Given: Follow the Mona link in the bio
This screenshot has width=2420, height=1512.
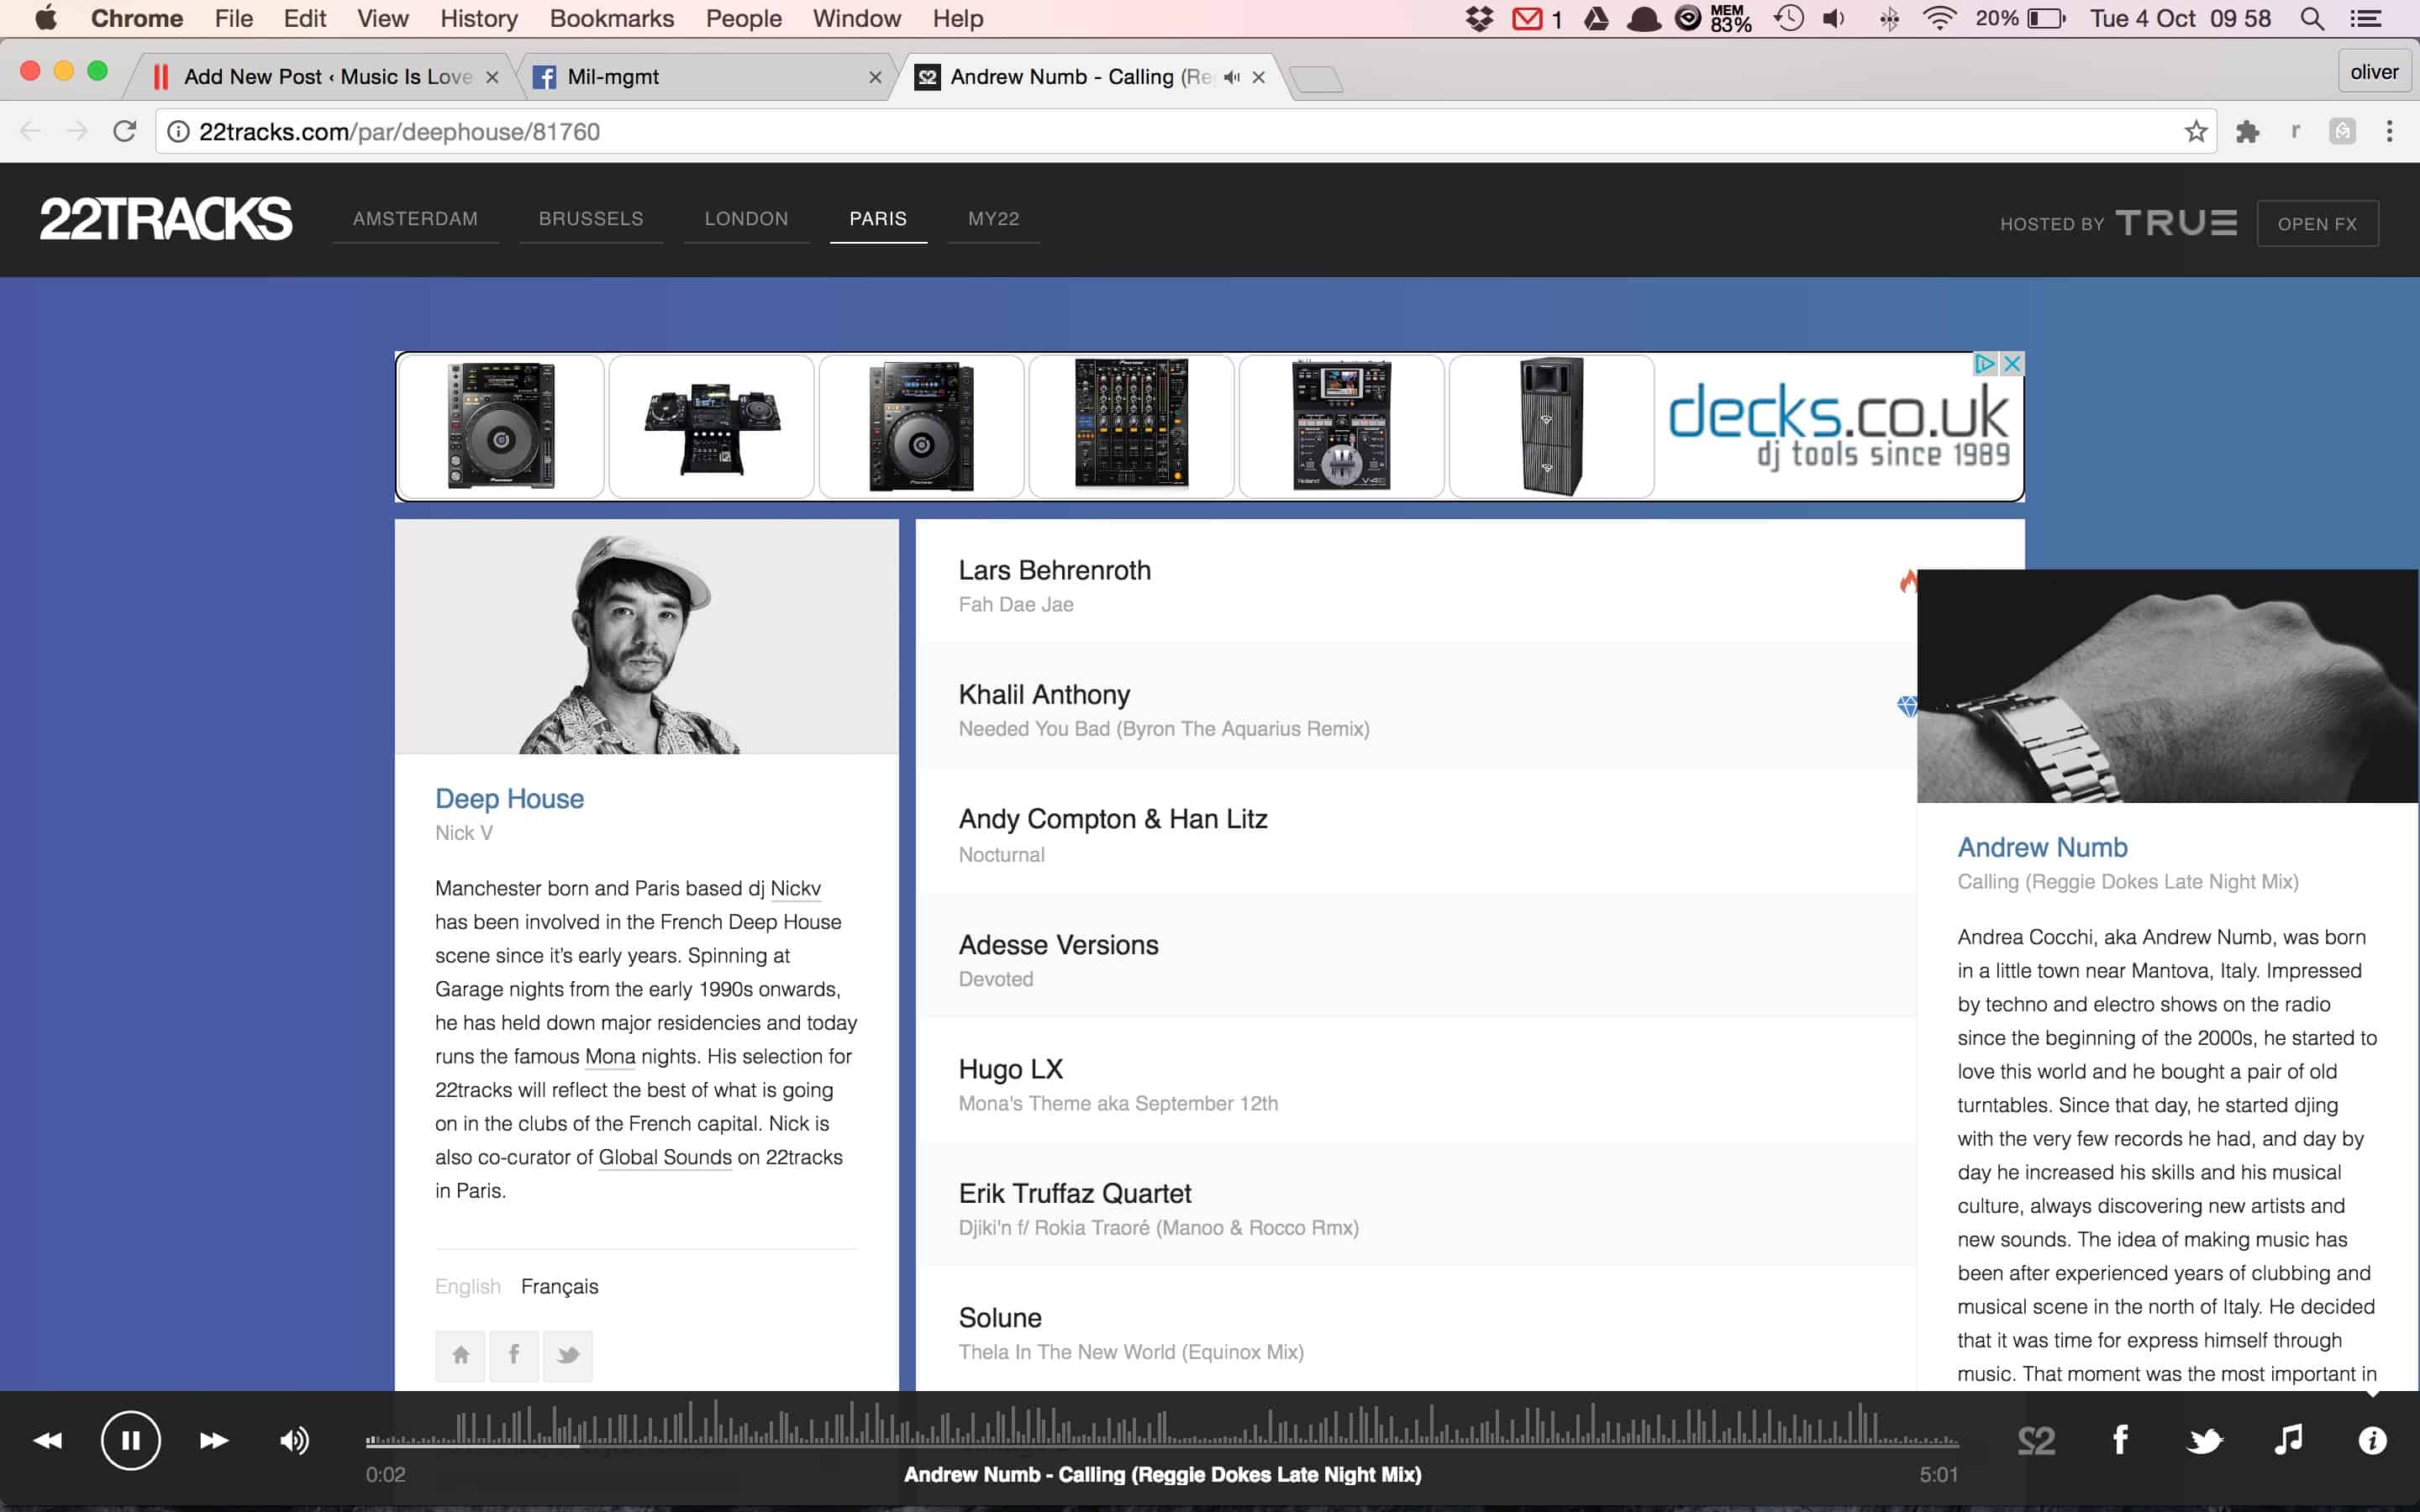Looking at the screenshot, I should click(x=610, y=1056).
